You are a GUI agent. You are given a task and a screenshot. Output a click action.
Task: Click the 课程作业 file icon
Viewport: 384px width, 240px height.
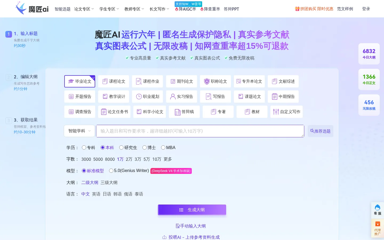click(x=139, y=81)
